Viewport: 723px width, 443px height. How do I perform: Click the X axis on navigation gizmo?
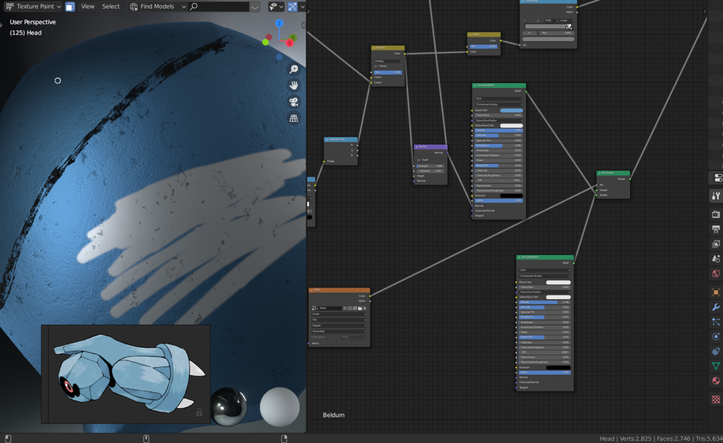(x=290, y=43)
